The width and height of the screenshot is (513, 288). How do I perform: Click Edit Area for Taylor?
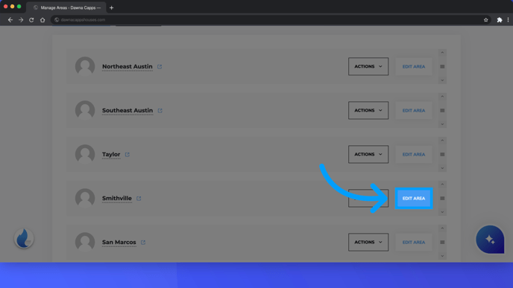[414, 155]
